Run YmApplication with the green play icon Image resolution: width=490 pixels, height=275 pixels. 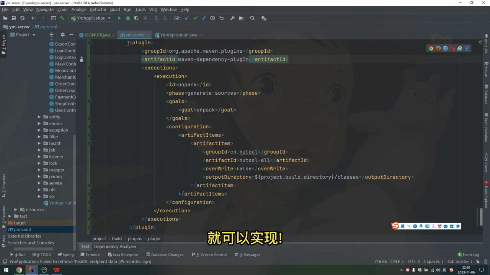(x=119, y=18)
